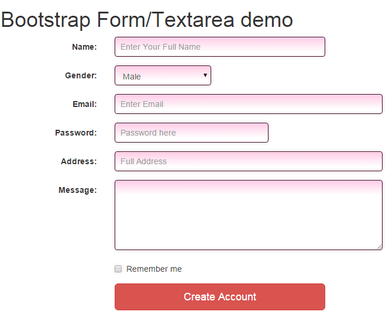Grab the Message textarea resize handle
Screen dimensions: 389x322
click(379, 247)
